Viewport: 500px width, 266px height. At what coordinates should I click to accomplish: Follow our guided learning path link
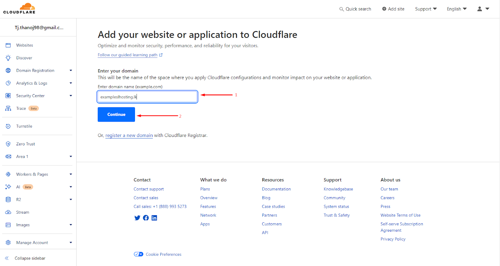[x=127, y=55]
